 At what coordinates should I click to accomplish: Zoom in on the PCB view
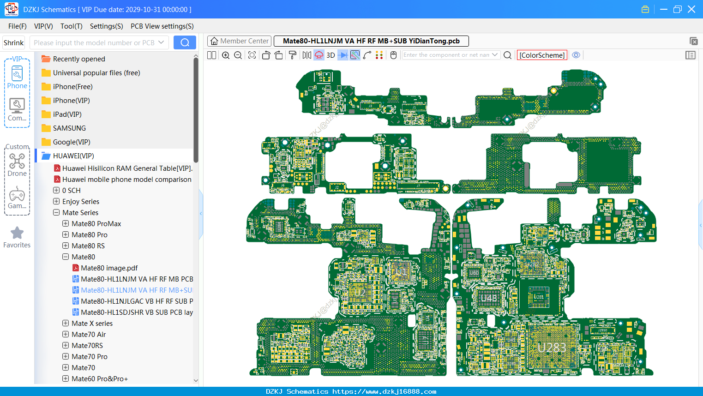point(226,55)
